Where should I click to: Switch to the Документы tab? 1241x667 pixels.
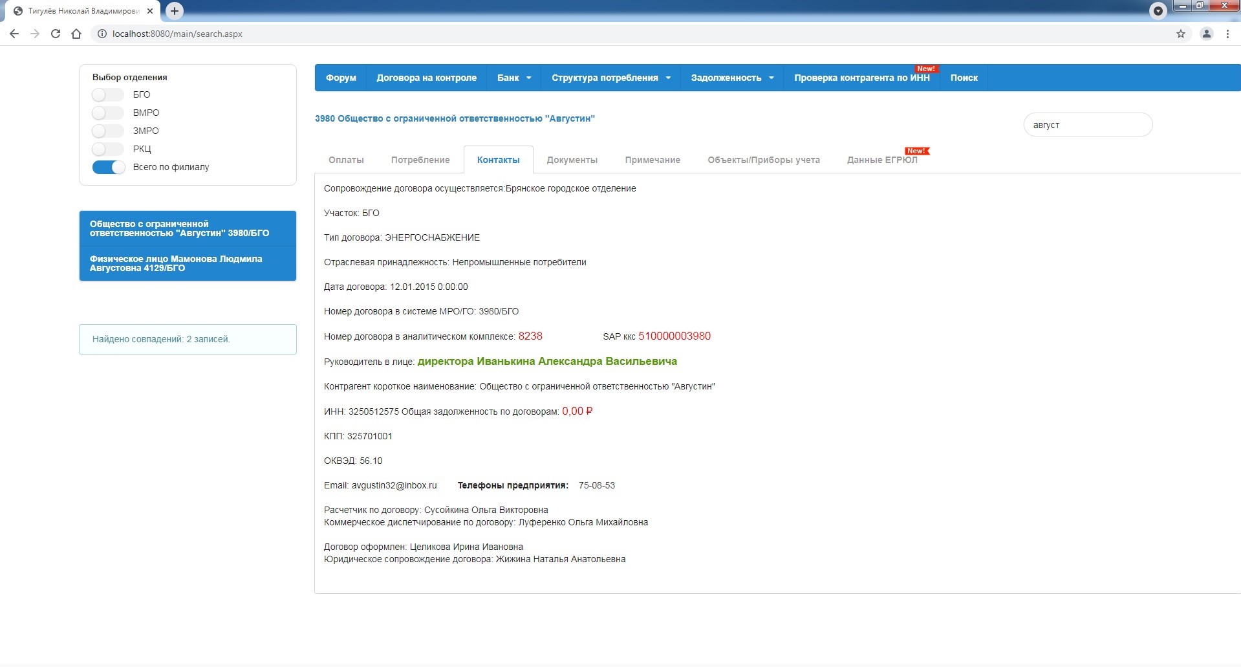pos(572,160)
